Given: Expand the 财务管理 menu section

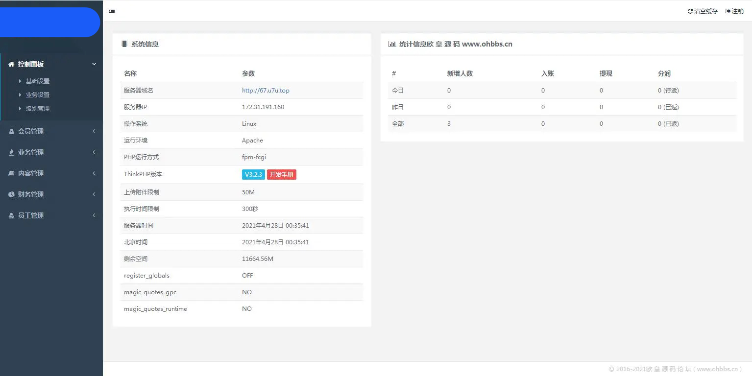Looking at the screenshot, I should click(51, 194).
